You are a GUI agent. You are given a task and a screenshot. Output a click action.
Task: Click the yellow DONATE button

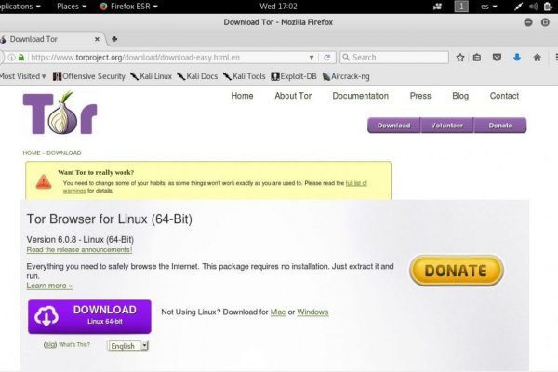pos(456,271)
